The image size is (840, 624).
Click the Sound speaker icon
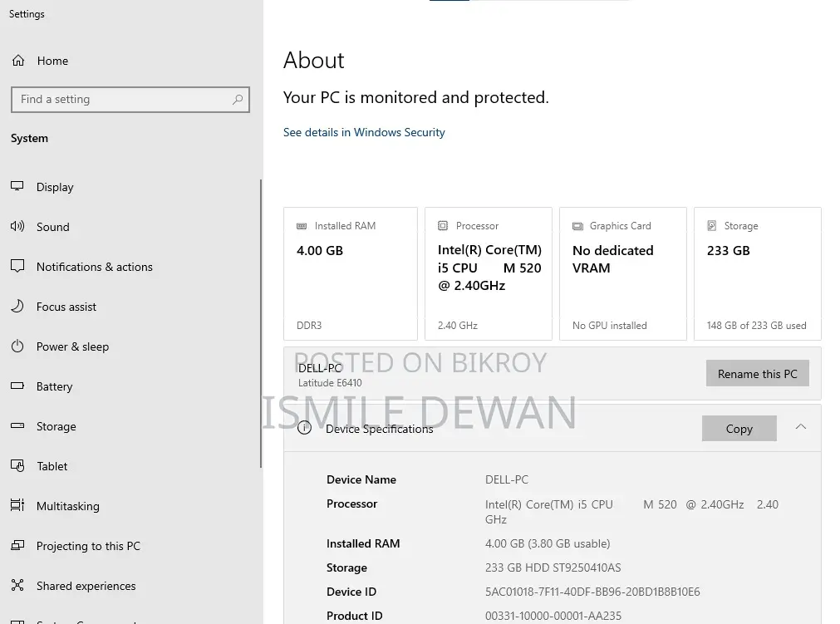tap(17, 226)
